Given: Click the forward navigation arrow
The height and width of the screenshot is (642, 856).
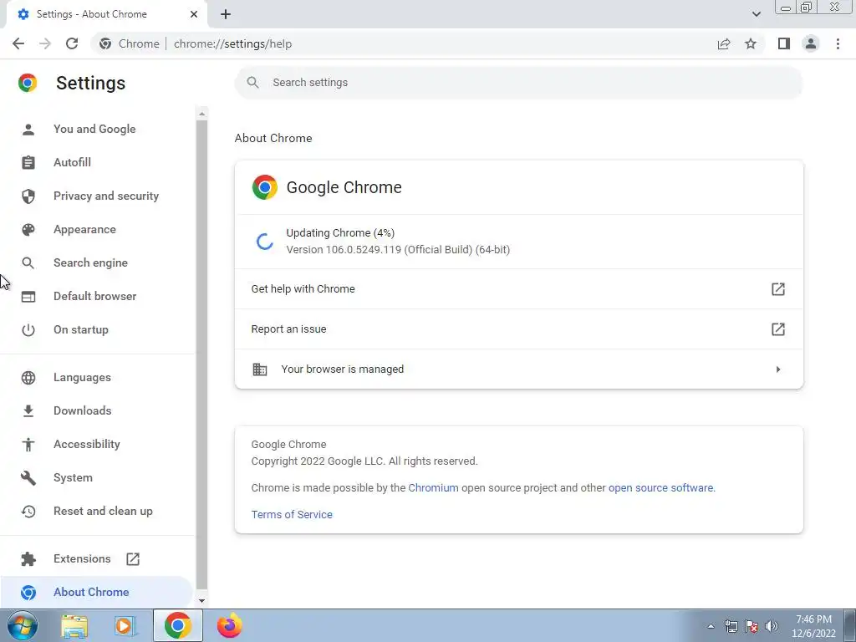Looking at the screenshot, I should click(45, 43).
